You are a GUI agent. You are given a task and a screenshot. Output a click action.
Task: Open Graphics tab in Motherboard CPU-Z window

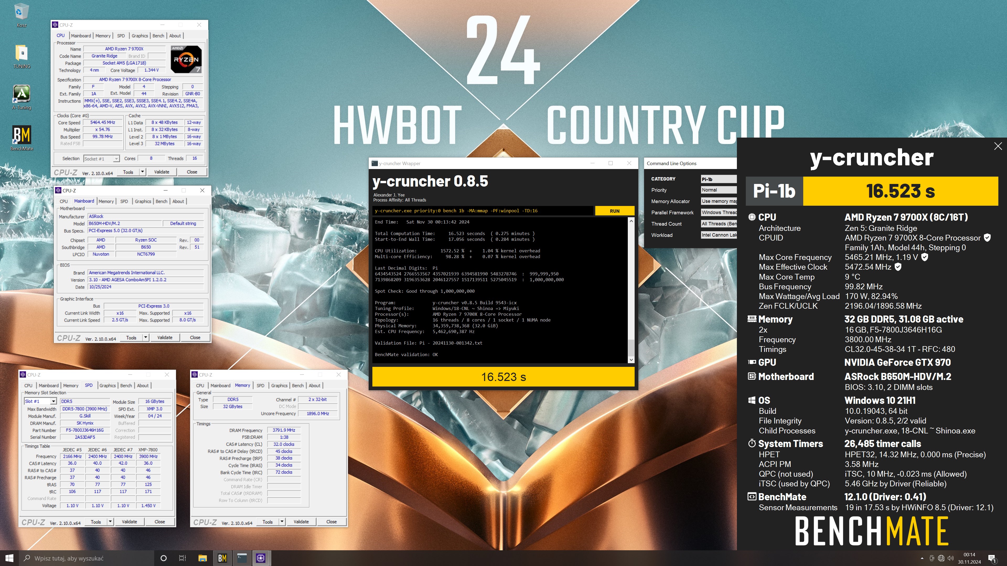(x=143, y=201)
